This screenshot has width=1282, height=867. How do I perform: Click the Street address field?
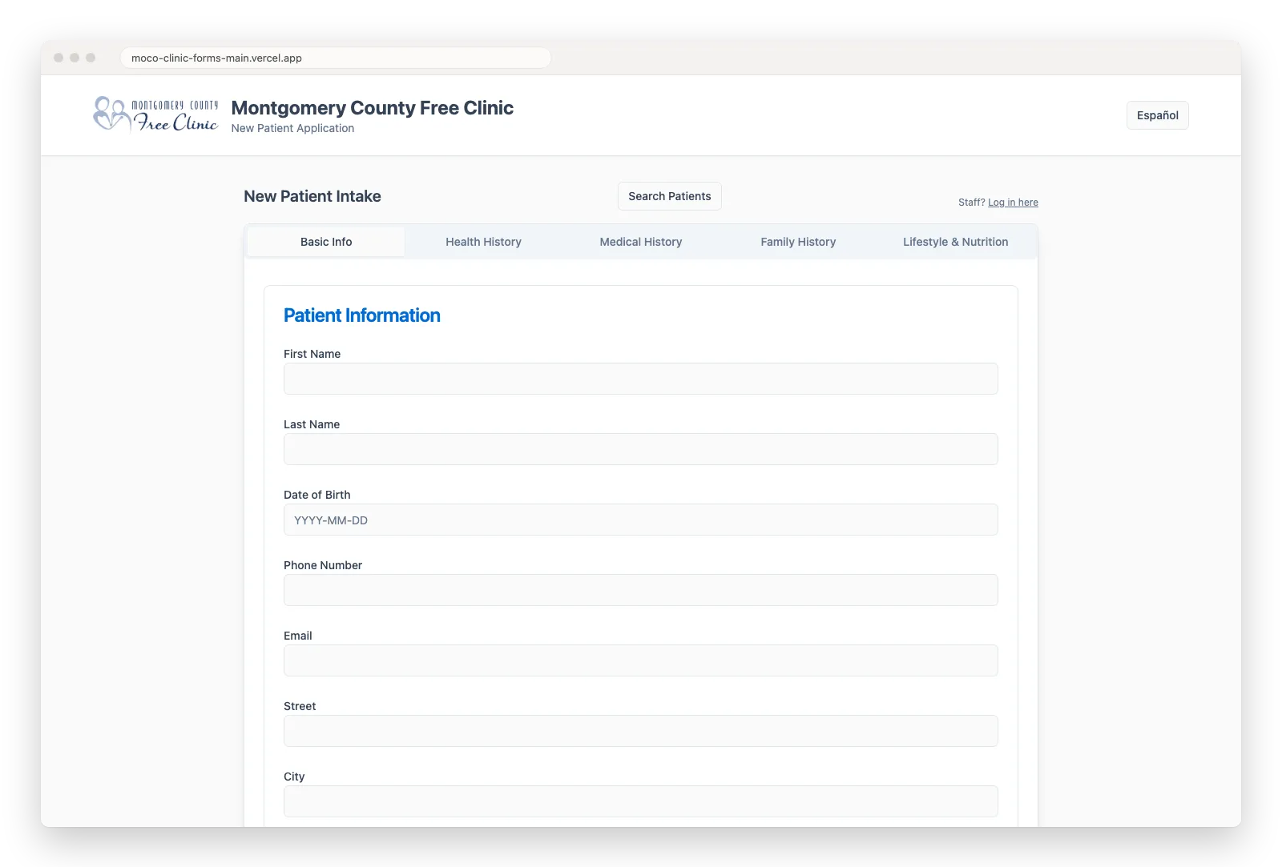tap(641, 731)
